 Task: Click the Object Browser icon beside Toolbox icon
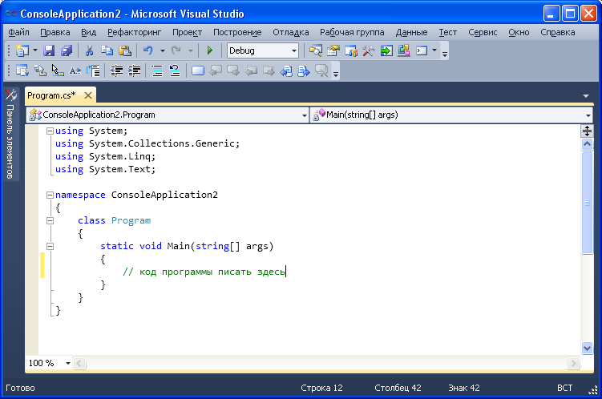tap(351, 50)
